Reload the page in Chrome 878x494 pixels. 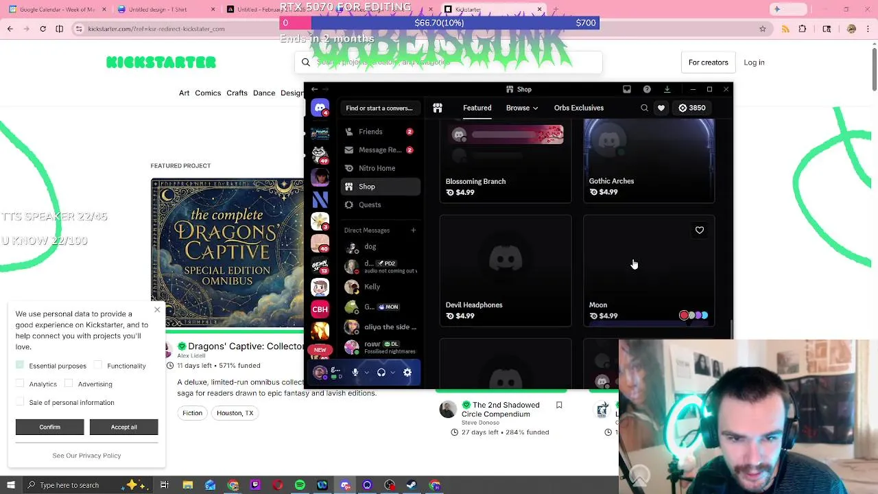(43, 29)
